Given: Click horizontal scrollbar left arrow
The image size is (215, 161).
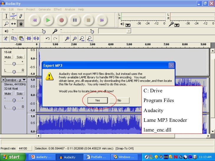Looking at the screenshot, I should [x=38, y=136].
